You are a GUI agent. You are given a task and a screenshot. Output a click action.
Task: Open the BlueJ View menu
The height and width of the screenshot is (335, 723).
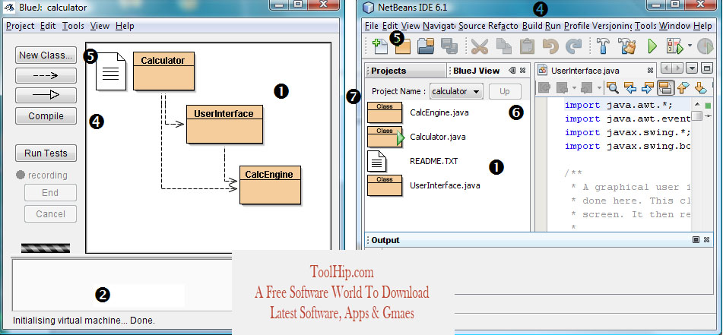(100, 26)
